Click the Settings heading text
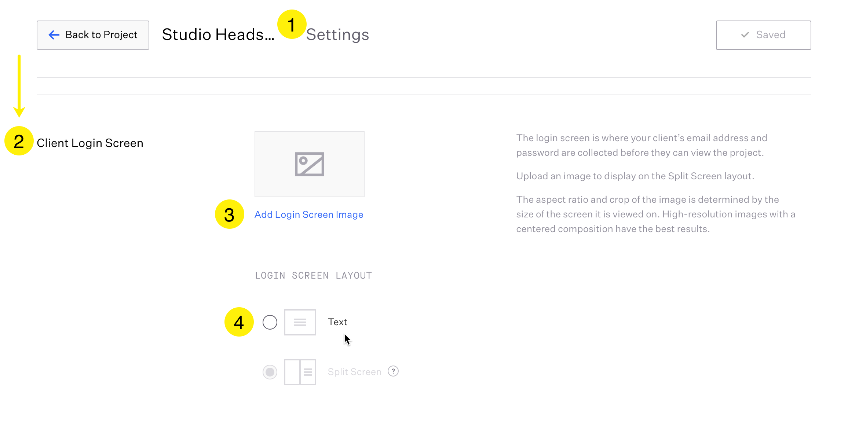Viewport: 848px width, 437px height. coord(337,35)
